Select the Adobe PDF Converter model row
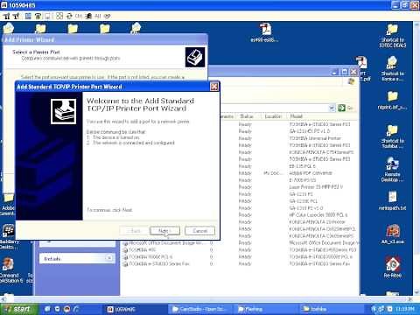420x315 pixels. [x=311, y=173]
